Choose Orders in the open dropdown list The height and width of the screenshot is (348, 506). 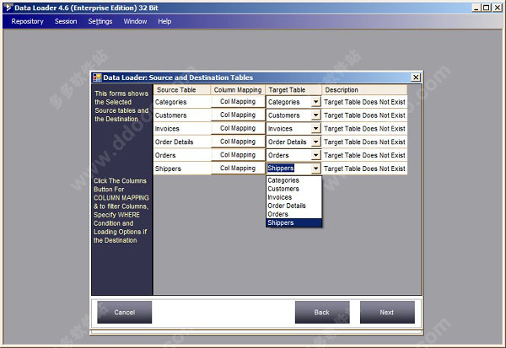(x=293, y=214)
